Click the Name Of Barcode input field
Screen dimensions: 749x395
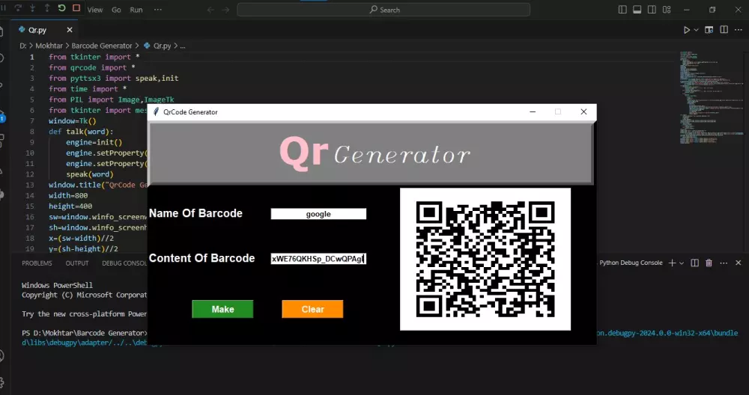(318, 214)
